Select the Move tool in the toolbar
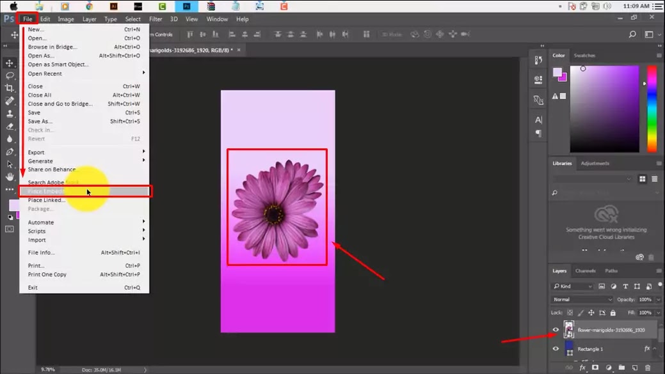 (x=10, y=63)
